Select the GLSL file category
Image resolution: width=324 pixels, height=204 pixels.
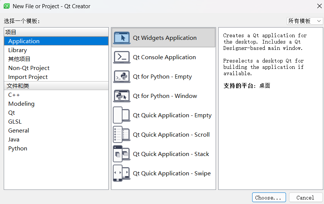coord(56,122)
